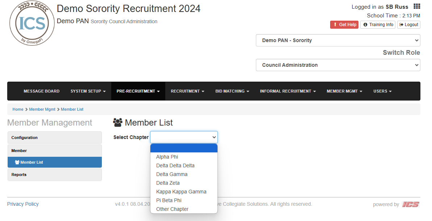
Task: Open the Demo PAN - Sorority organization dropdown
Action: point(338,40)
